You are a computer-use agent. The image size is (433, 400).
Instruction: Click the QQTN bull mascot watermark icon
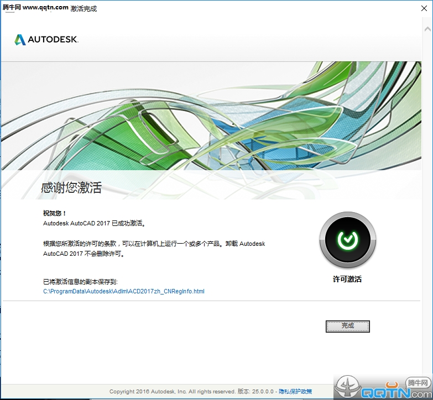coord(347,387)
